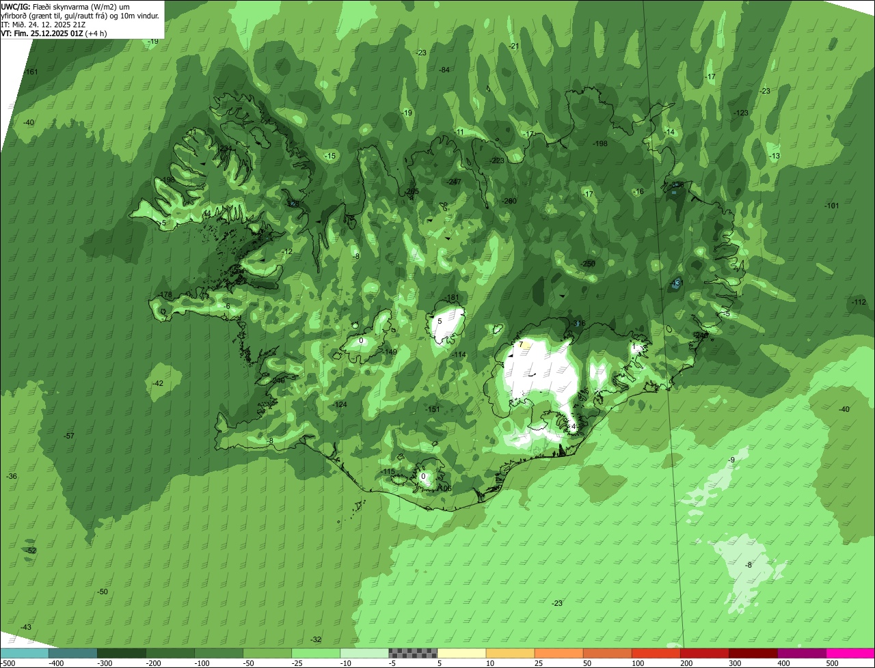Click the -114 value on the map
The image size is (875, 668).
[459, 354]
